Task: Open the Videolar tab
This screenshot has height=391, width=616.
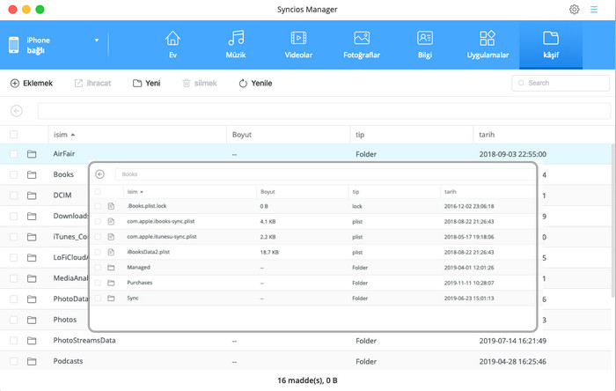Action: tap(298, 45)
